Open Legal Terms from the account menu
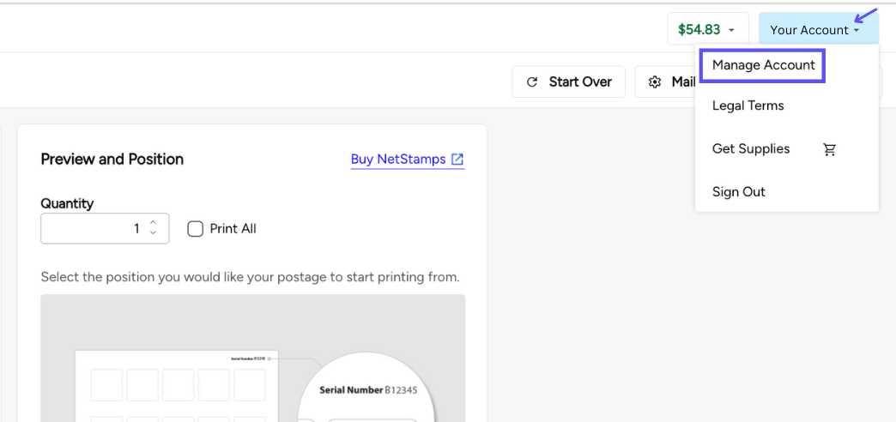 tap(748, 105)
